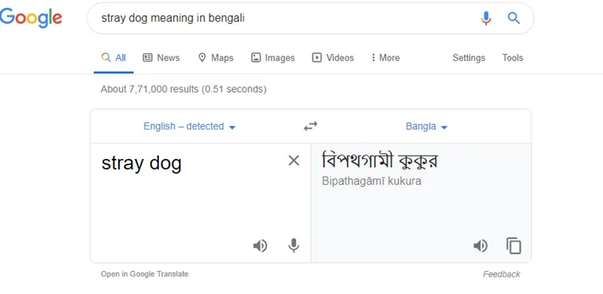Screen dimensions: 603x294
Task: Click the voice search microphone icon
Action: (485, 18)
